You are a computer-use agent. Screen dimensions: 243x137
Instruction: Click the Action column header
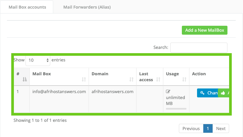coord(199,74)
